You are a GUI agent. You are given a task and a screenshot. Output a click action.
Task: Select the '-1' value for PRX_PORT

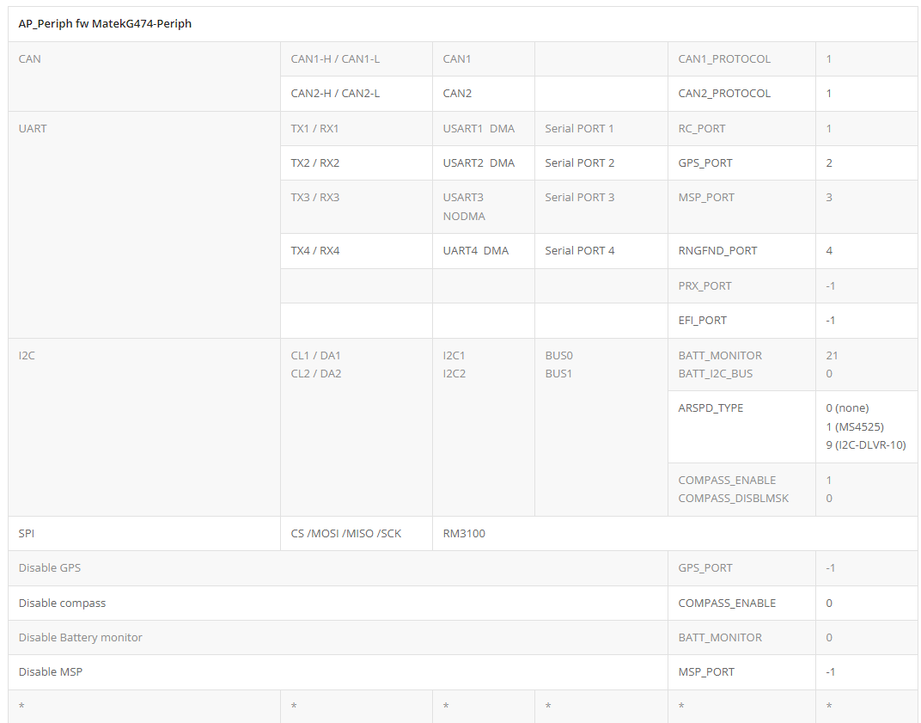point(830,285)
